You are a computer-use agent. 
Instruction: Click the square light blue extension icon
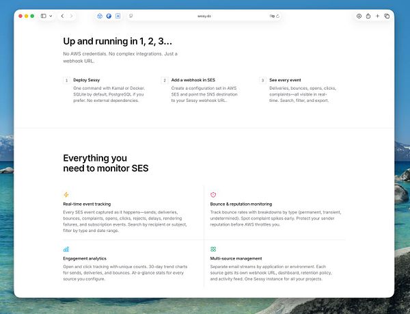(x=118, y=16)
